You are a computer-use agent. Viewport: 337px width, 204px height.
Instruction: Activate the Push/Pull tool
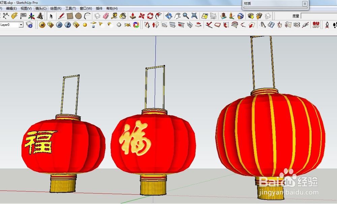(x=133, y=16)
